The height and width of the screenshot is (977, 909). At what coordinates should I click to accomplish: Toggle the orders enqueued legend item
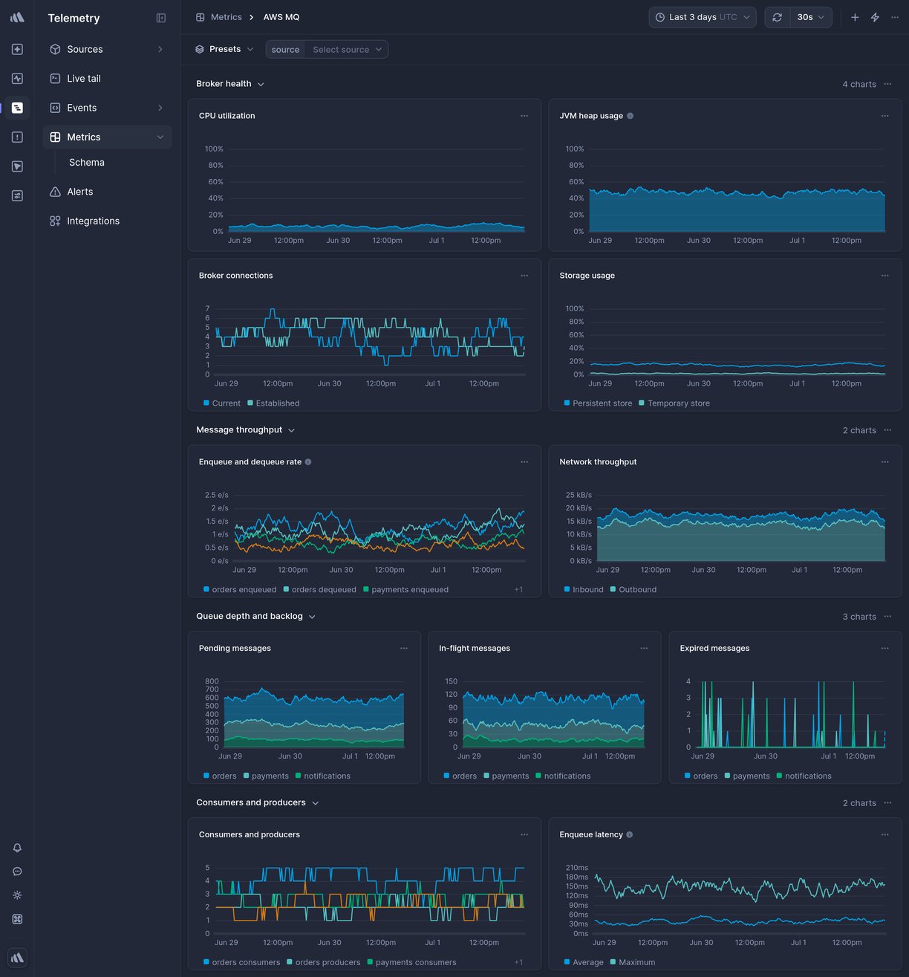(x=240, y=590)
